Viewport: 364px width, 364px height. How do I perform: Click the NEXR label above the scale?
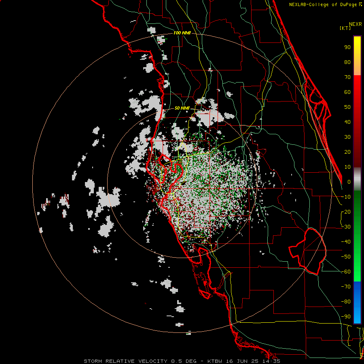click(x=356, y=24)
